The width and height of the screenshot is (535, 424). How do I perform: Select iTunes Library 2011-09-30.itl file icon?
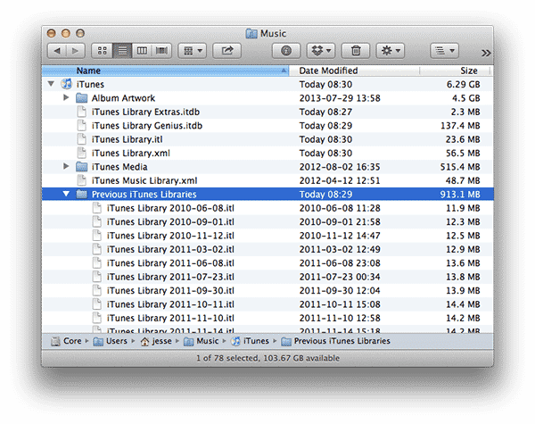click(97, 290)
